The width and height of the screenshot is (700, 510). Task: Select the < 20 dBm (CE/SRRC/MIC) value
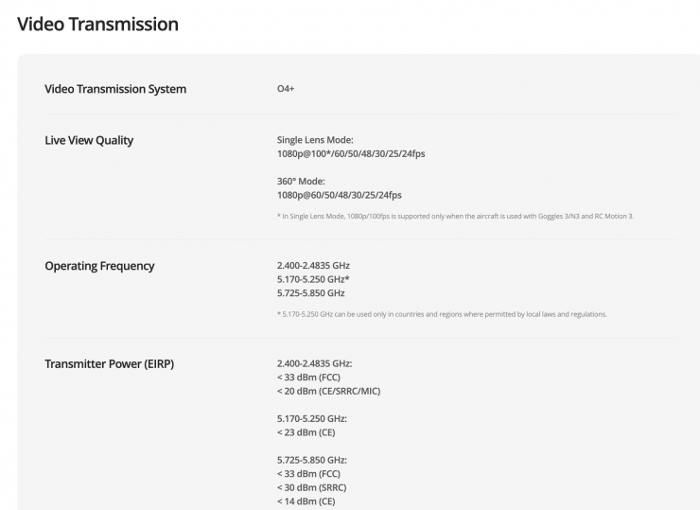(x=328, y=391)
